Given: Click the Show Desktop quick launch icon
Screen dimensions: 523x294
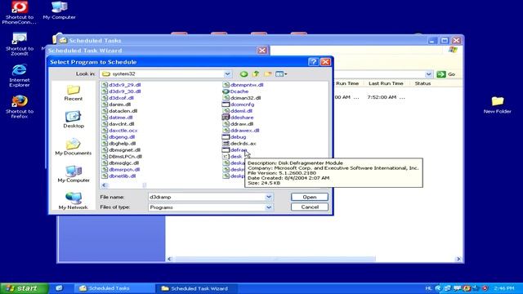Looking at the screenshot, I should (59, 288).
